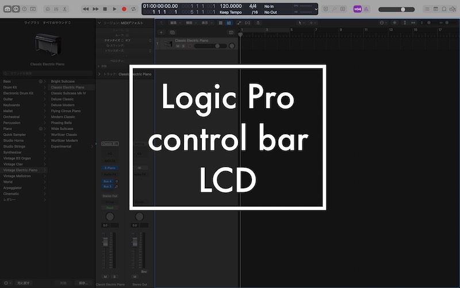The width and height of the screenshot is (460, 288).
Task: Open the LCD display mode dropdown arrow
Action: (316, 9)
